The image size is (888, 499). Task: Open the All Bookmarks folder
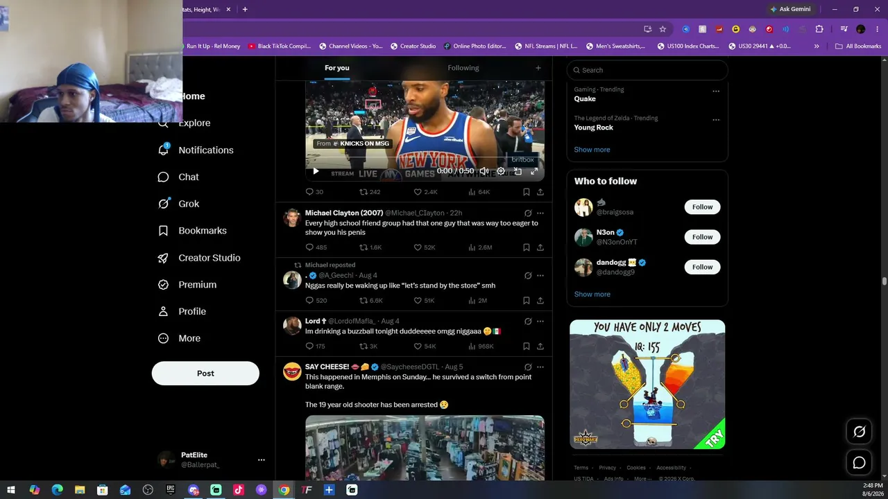pyautogui.click(x=858, y=46)
